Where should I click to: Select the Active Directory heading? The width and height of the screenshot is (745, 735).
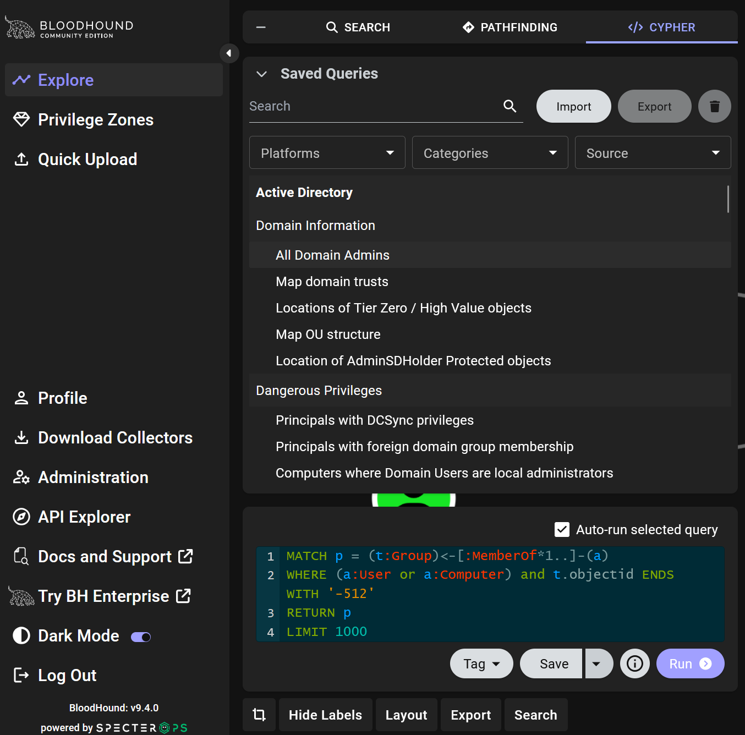point(304,193)
